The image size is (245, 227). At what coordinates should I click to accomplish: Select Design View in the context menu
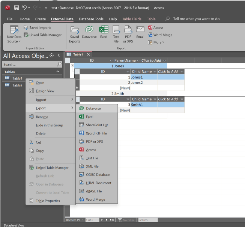(51, 91)
